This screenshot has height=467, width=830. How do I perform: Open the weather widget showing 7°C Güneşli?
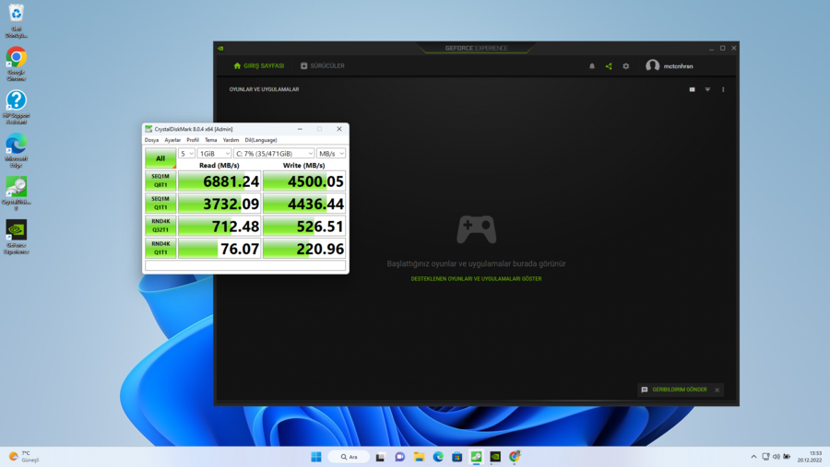click(24, 457)
